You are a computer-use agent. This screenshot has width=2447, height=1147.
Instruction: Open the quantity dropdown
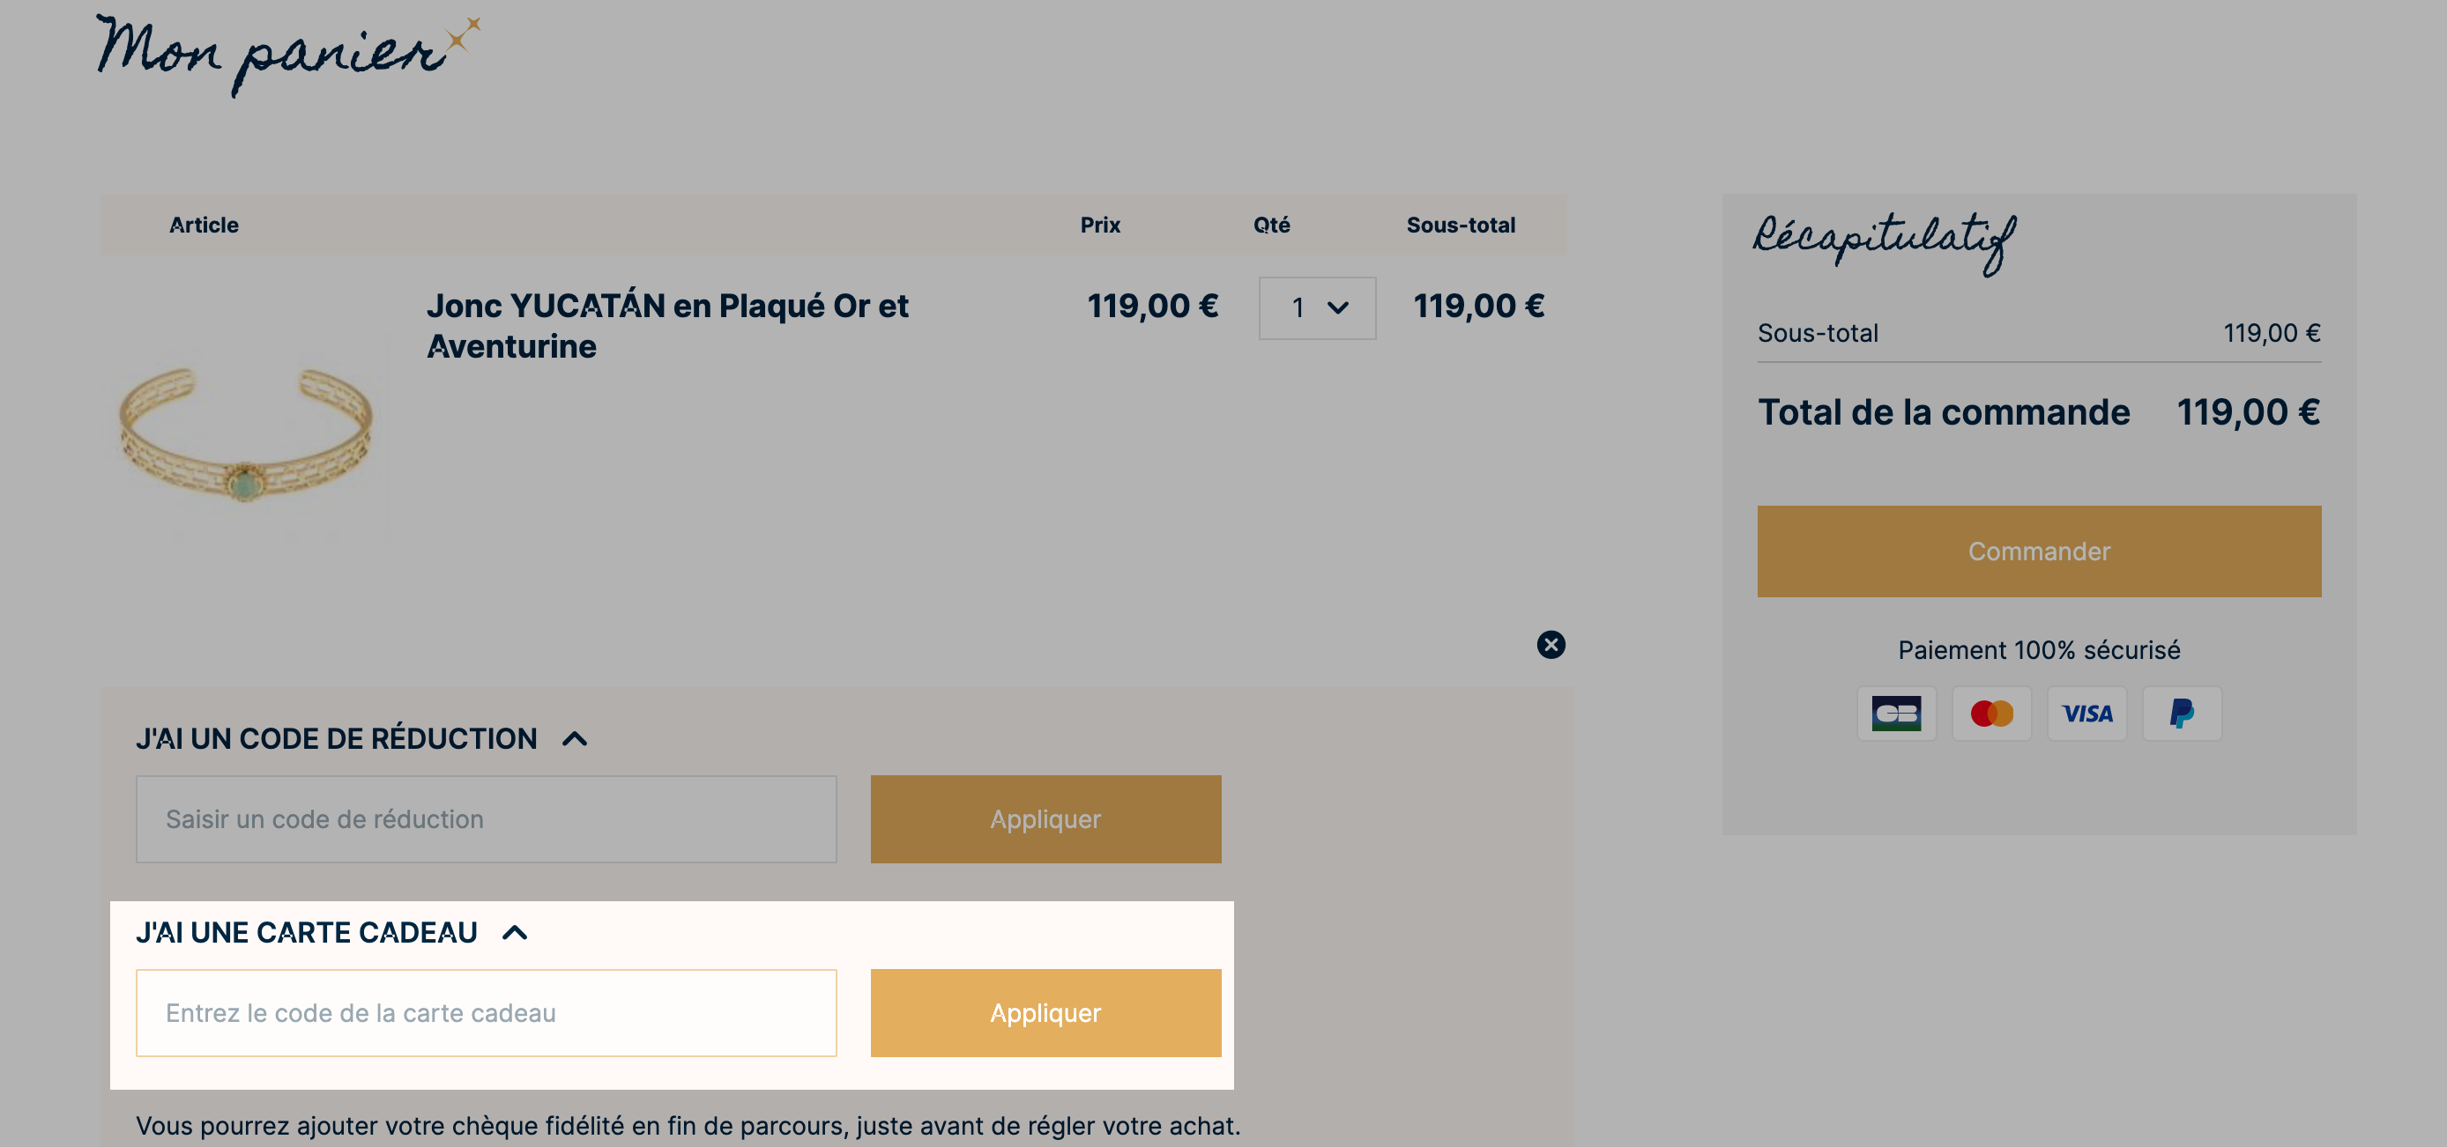(1317, 307)
